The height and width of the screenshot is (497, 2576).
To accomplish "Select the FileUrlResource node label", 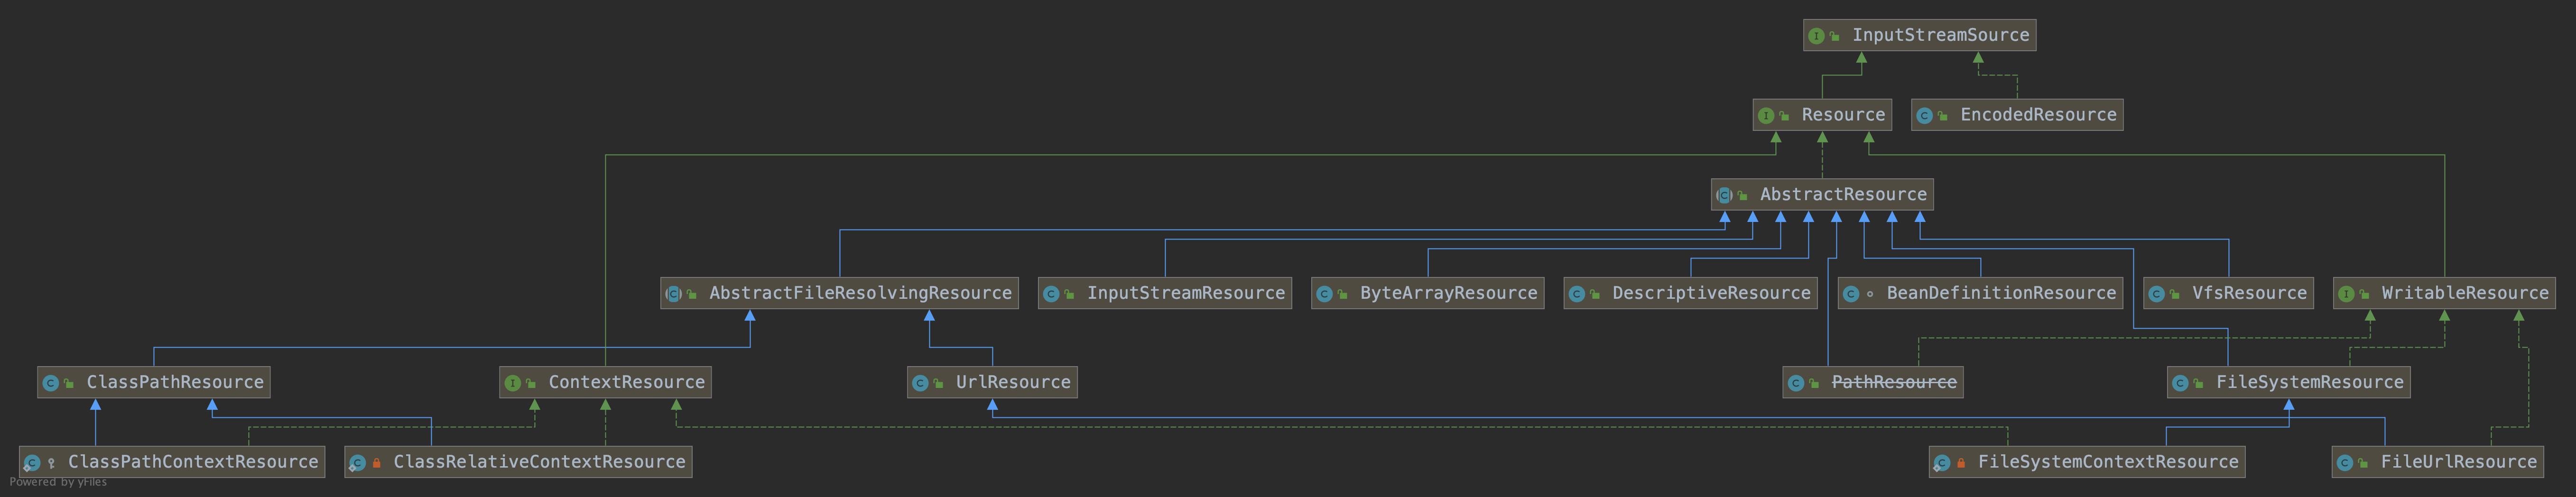I will point(2458,462).
